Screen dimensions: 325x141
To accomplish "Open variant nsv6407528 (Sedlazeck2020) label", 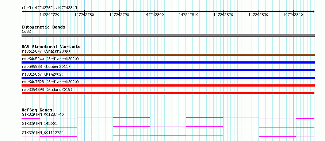I will click(x=50, y=82).
